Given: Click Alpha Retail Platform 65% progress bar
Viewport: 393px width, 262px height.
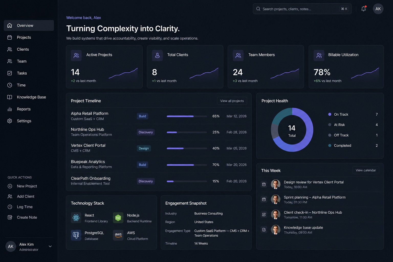Looking at the screenshot, I should tap(187, 116).
